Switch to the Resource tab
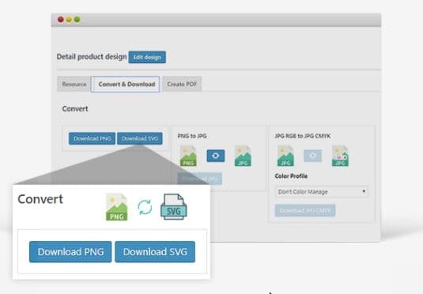423x294 pixels. click(x=74, y=84)
